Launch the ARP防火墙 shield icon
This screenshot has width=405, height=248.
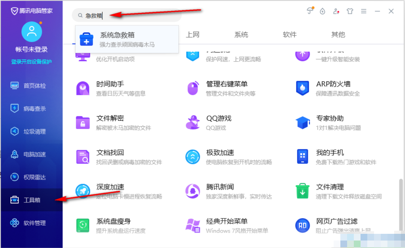tap(303, 89)
